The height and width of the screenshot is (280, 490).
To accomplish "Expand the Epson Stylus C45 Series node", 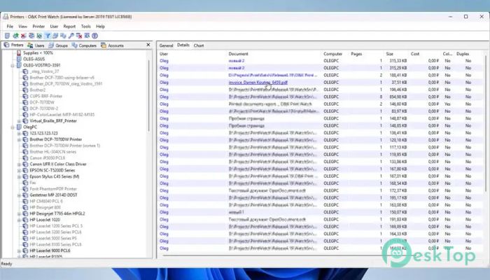I will point(19,177).
